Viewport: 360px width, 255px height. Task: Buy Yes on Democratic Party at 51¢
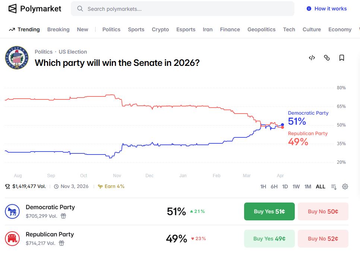[269, 211]
